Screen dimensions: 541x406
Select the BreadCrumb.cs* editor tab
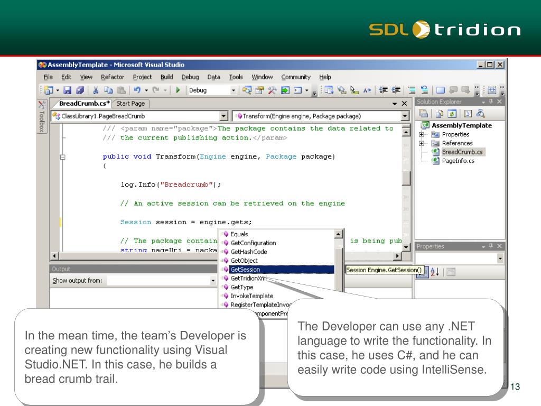tap(84, 104)
